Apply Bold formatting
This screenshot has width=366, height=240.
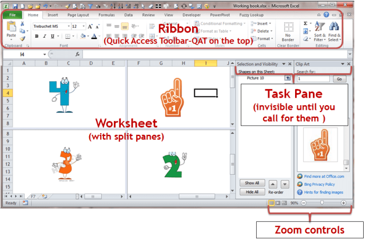37,36
